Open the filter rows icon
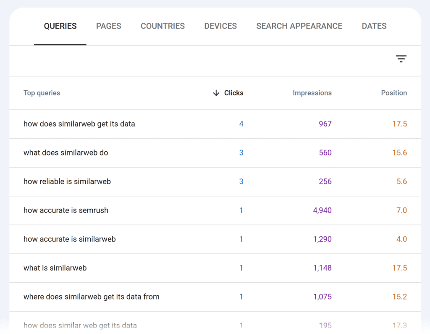The height and width of the screenshot is (334, 430). [x=401, y=59]
